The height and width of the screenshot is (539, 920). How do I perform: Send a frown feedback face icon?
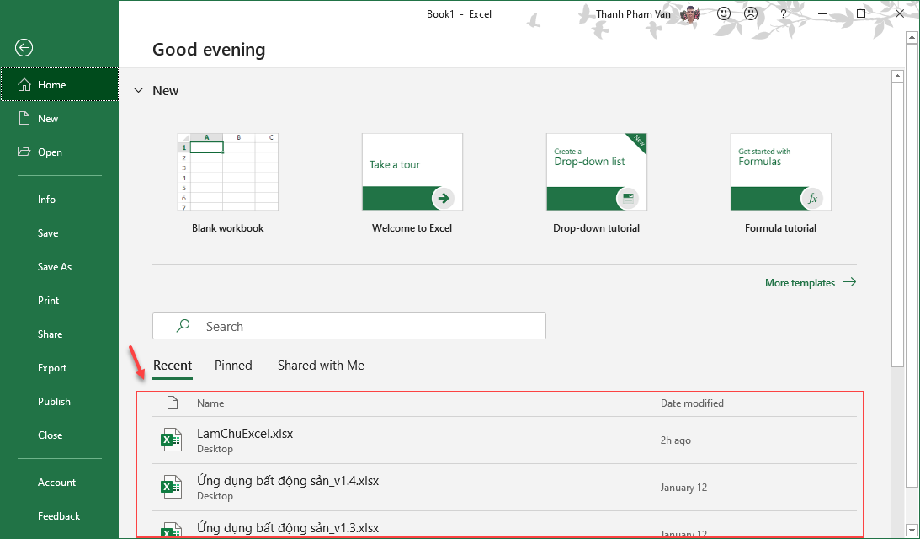(x=751, y=13)
